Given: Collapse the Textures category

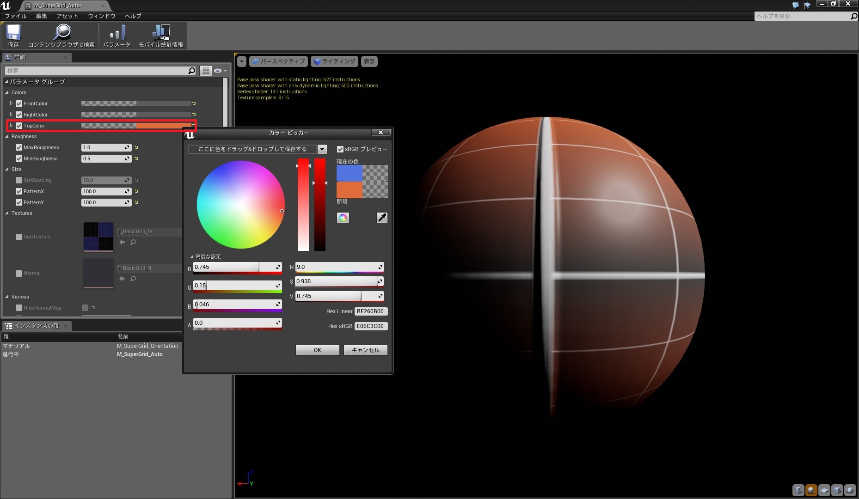Looking at the screenshot, I should 7,213.
